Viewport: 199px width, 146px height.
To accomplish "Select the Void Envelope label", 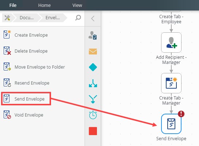I will coord(29,115).
